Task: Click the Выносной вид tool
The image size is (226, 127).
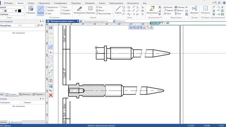Action: click(x=103, y=13)
